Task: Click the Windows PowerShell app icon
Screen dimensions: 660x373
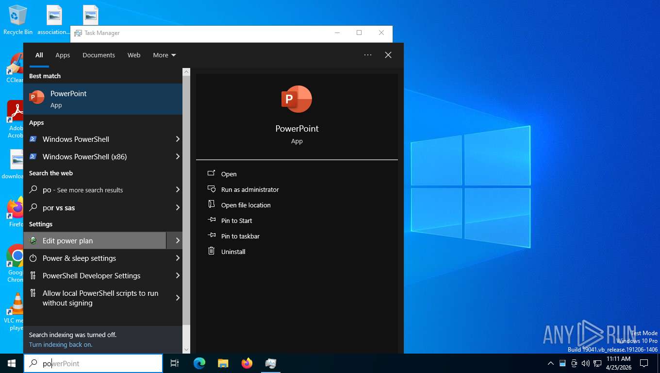Action: tap(33, 139)
